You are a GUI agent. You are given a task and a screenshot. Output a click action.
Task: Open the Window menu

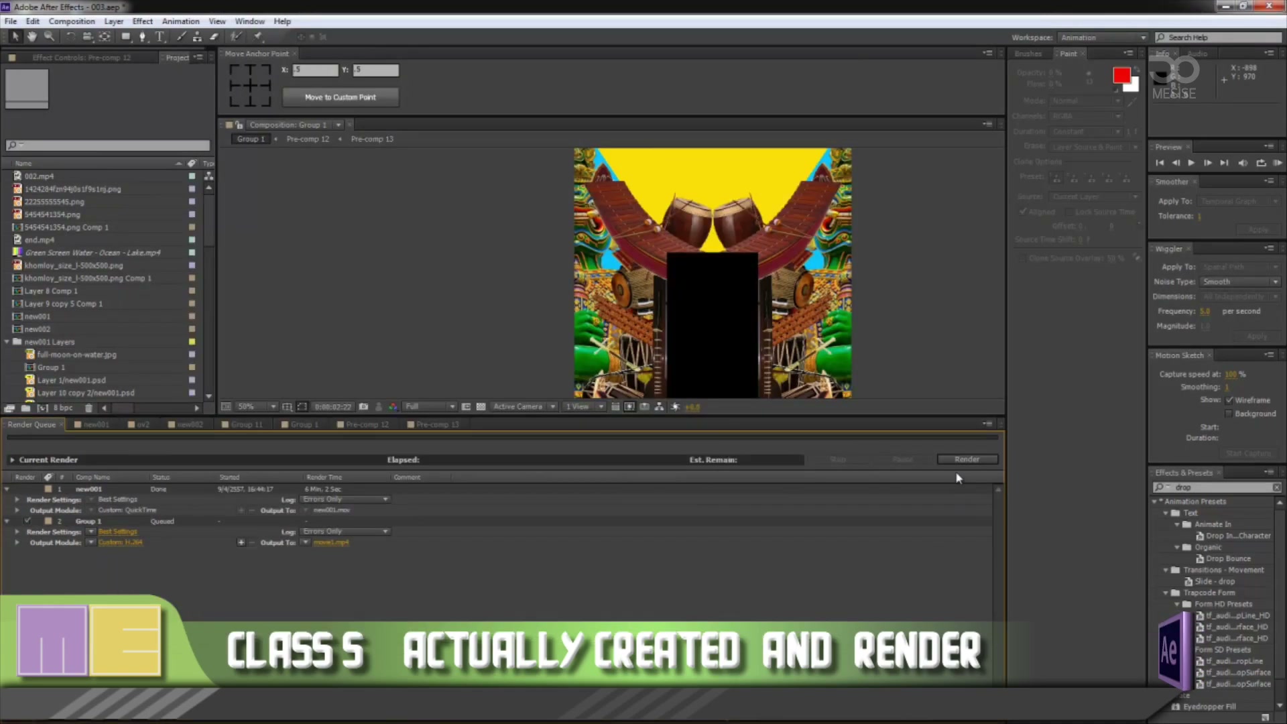(x=249, y=21)
